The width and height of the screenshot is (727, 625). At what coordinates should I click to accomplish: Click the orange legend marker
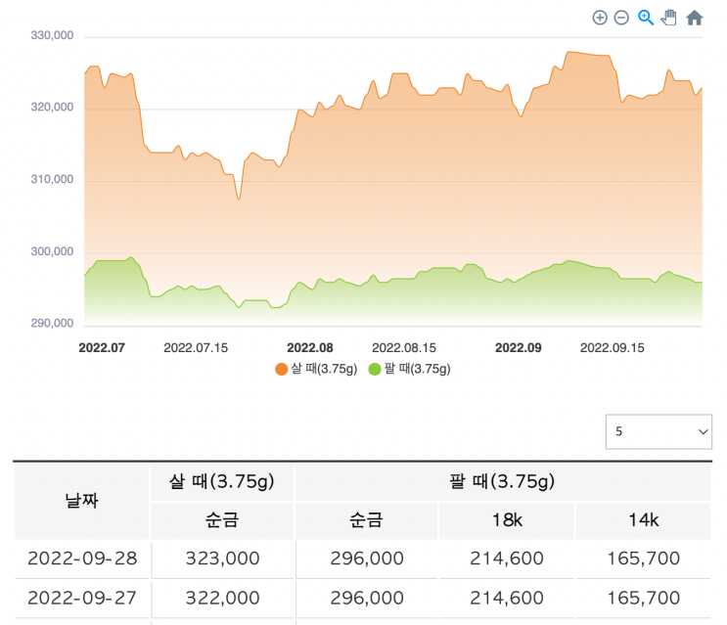[x=282, y=369]
